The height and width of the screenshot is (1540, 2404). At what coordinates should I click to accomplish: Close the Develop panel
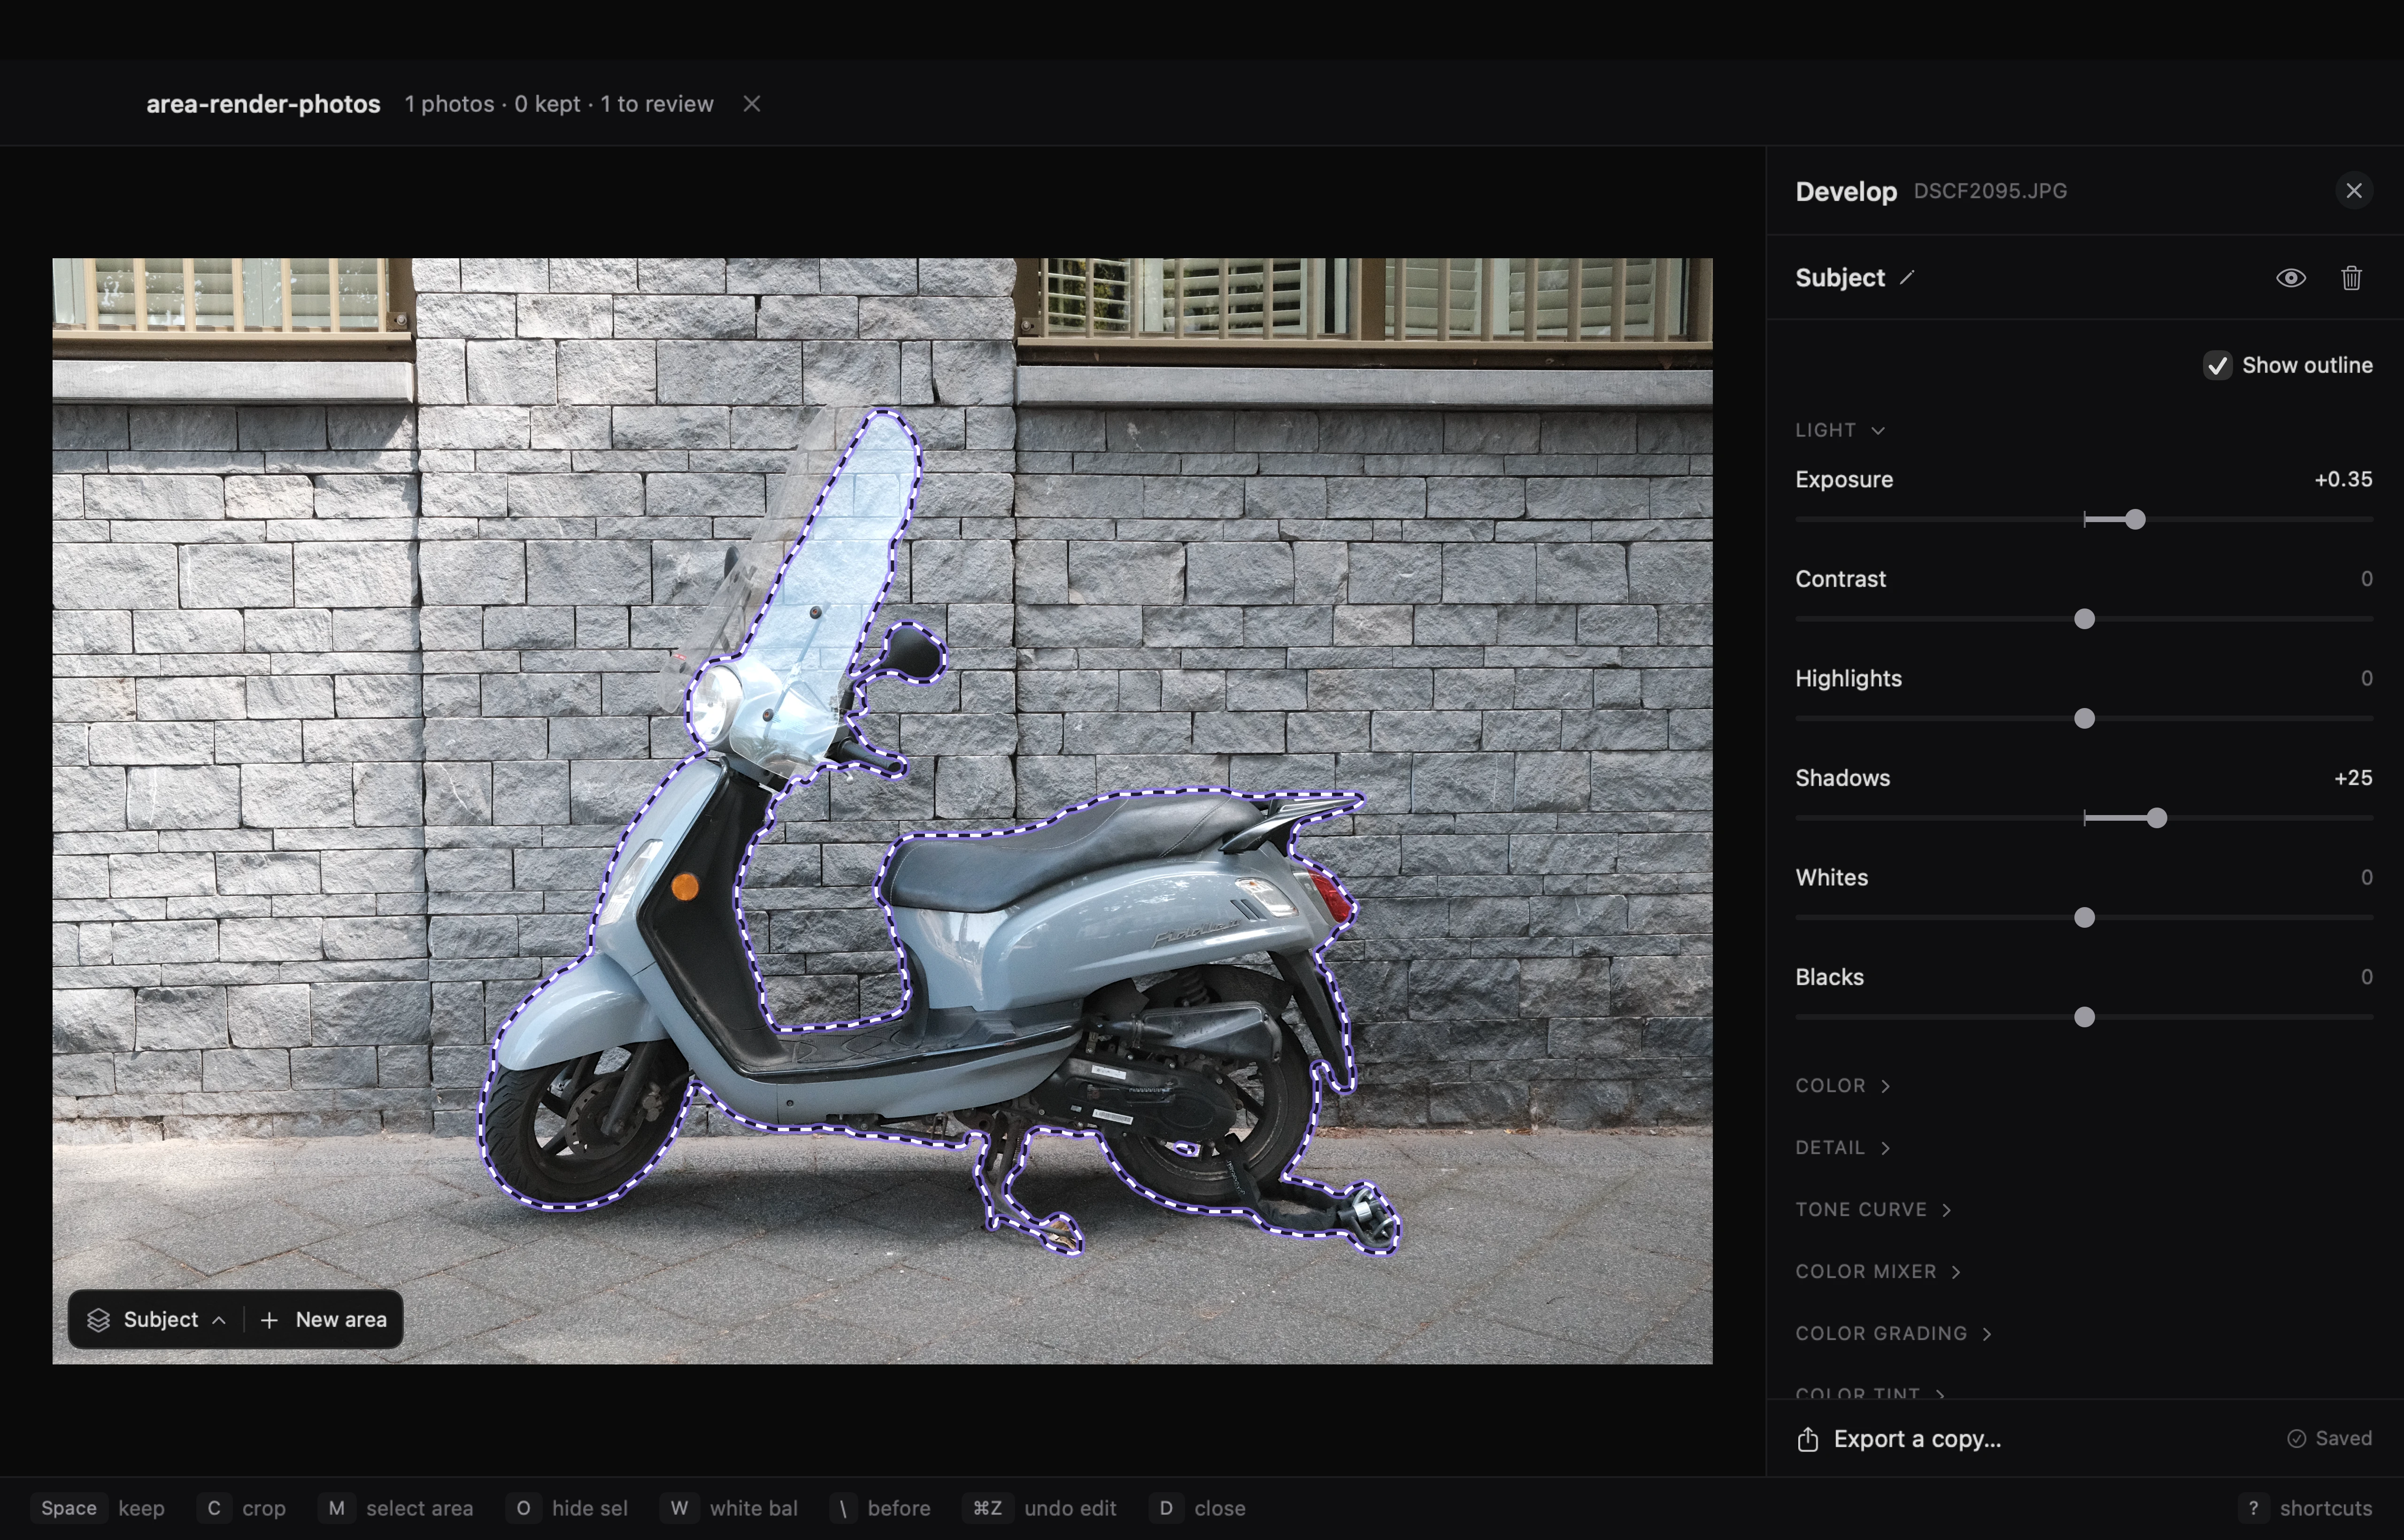(2354, 191)
